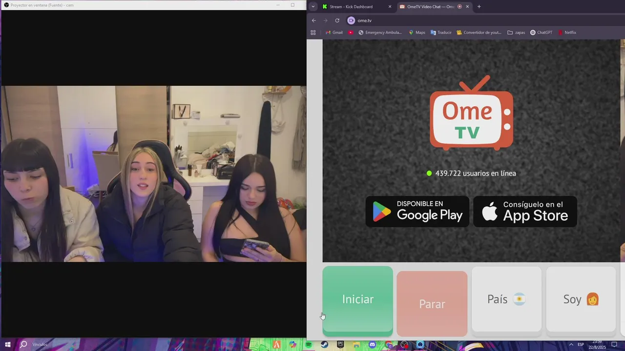Show hidden system tray icons
This screenshot has width=625, height=351.
571,345
